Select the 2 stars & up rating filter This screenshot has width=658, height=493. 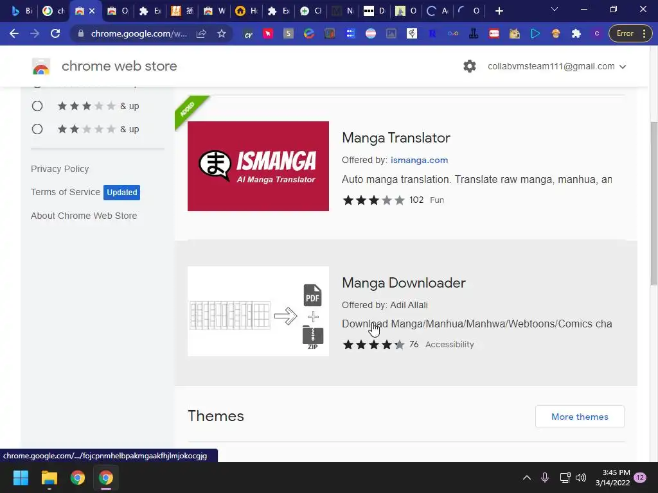click(37, 129)
